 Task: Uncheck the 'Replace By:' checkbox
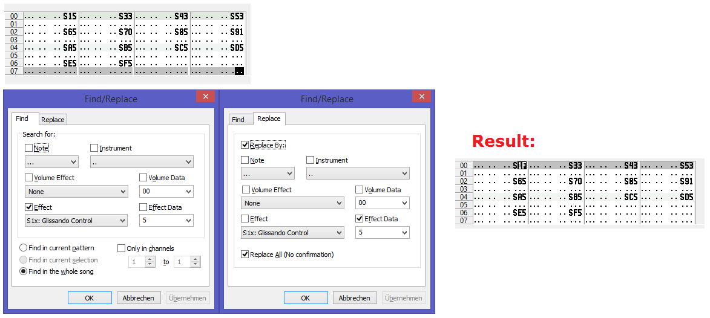click(245, 145)
